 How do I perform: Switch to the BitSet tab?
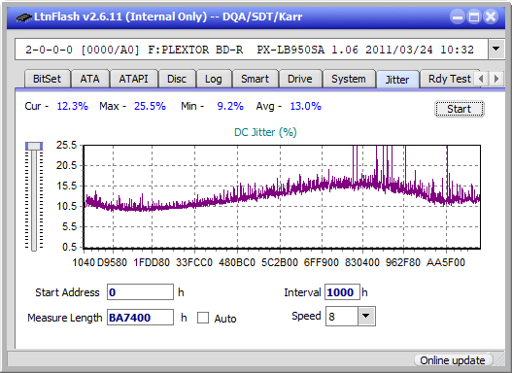pos(47,79)
